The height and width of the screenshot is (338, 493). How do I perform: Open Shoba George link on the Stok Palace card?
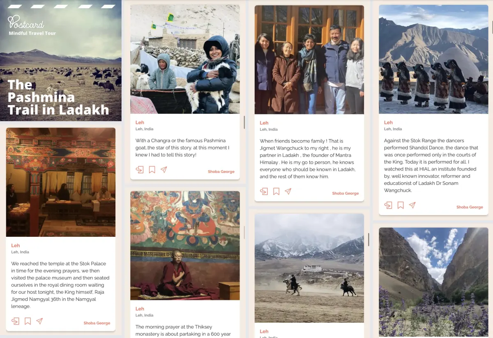coord(97,323)
